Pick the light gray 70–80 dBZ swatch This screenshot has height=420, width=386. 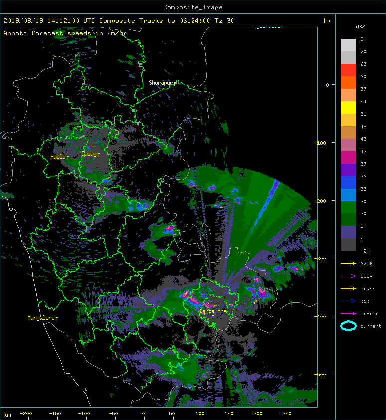pyautogui.click(x=348, y=45)
